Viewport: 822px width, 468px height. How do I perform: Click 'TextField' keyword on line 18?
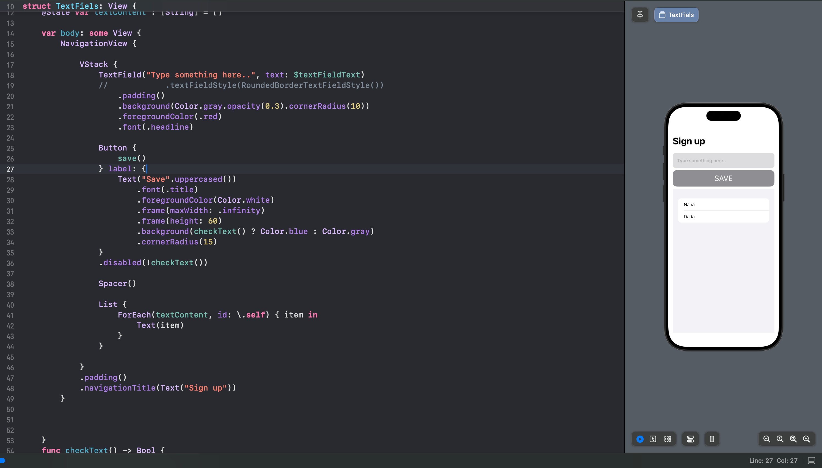pyautogui.click(x=120, y=75)
